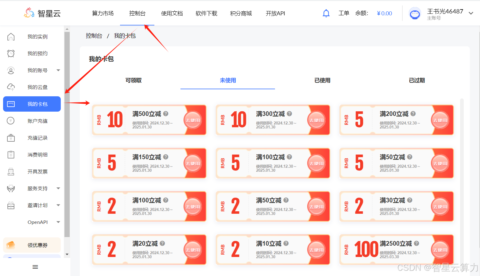Expand OpenAPI submenu arrow
The height and width of the screenshot is (276, 480).
click(x=58, y=222)
